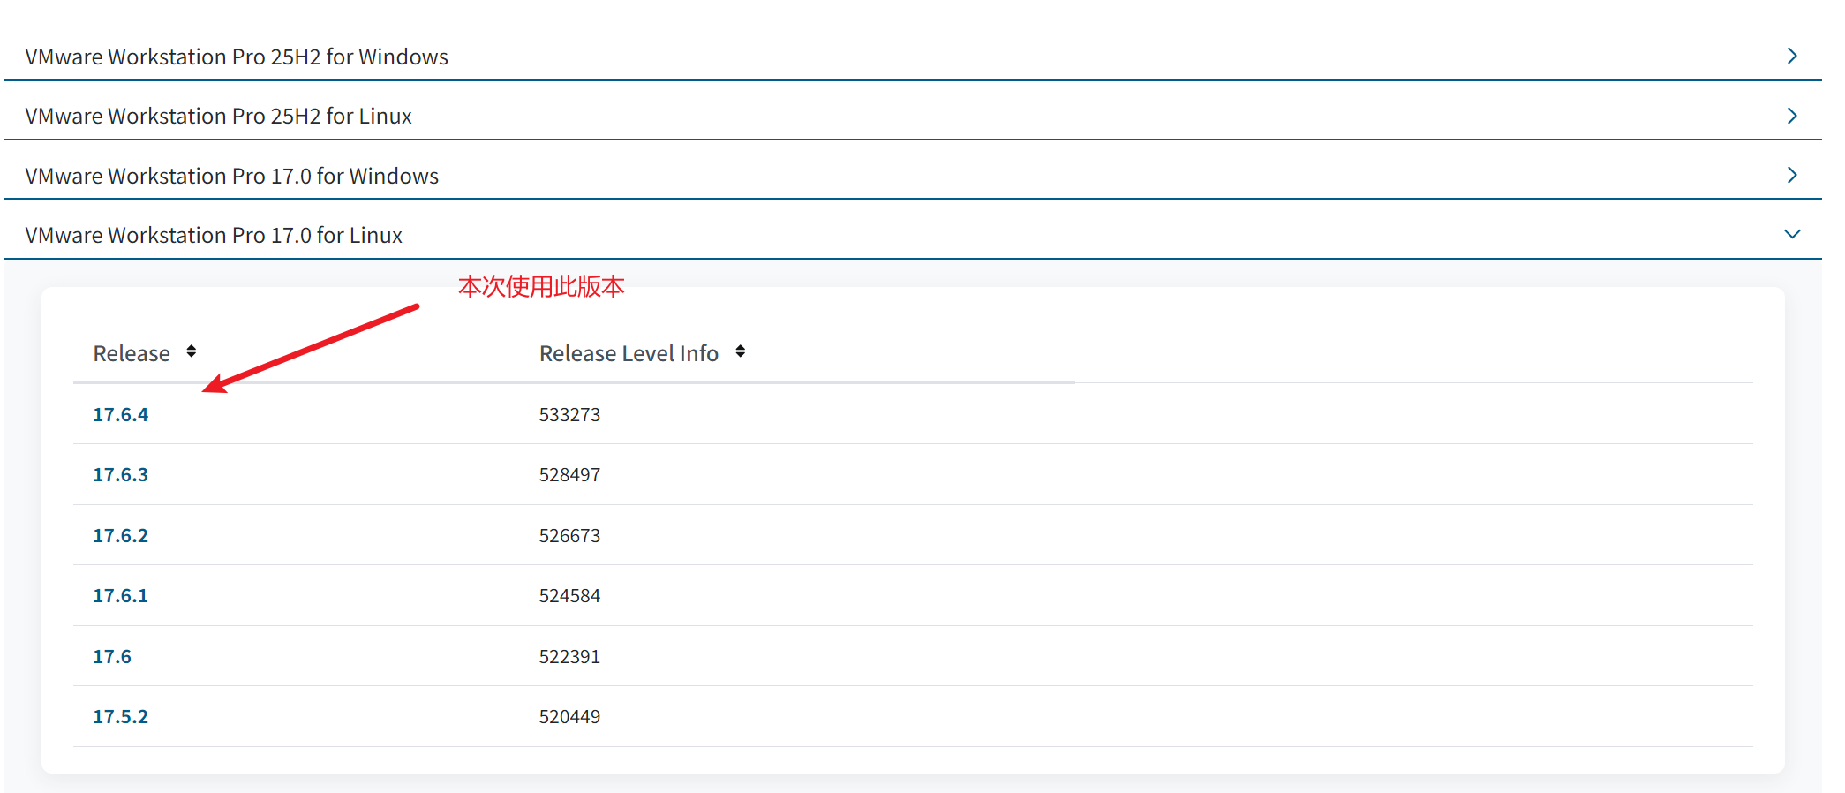The width and height of the screenshot is (1845, 793).
Task: Select build number 522391
Action: click(x=569, y=656)
